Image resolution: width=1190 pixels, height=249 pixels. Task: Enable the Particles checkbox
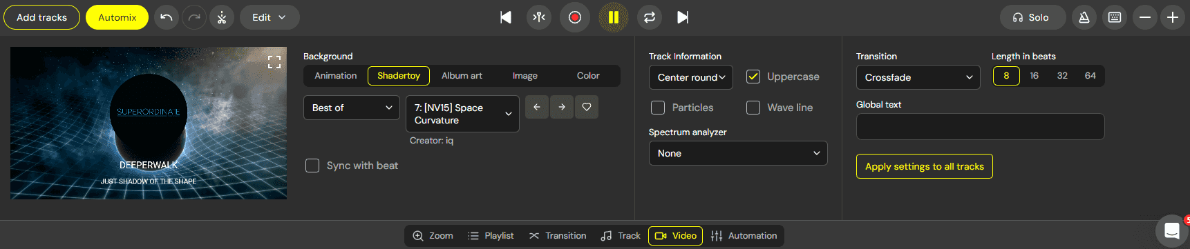658,108
